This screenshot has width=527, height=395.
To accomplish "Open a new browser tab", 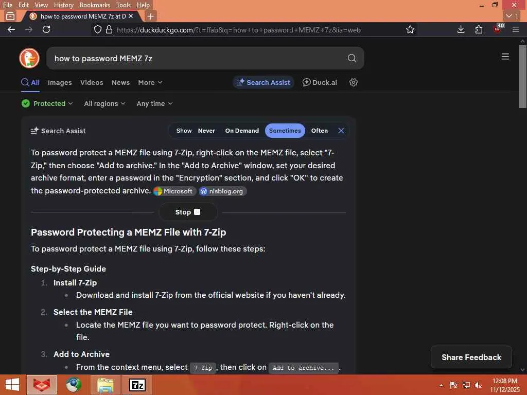I will tap(151, 16).
